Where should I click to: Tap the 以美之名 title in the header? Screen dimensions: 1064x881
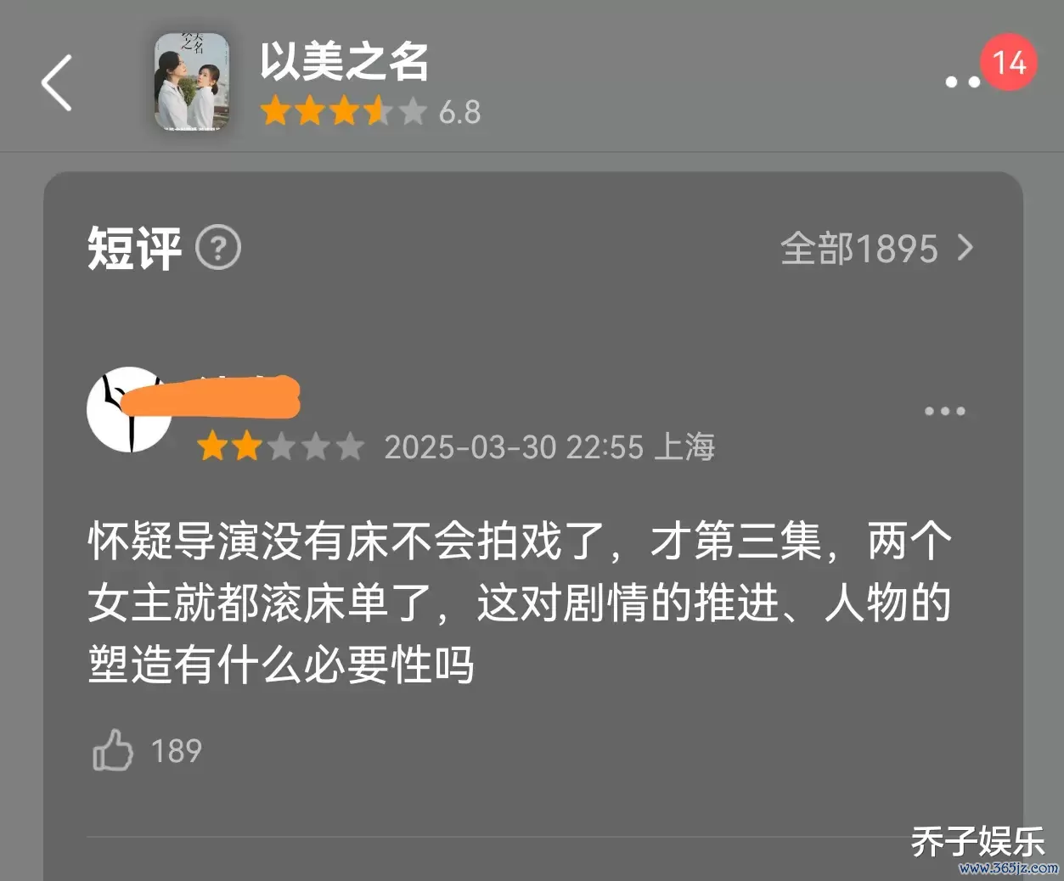[x=344, y=61]
